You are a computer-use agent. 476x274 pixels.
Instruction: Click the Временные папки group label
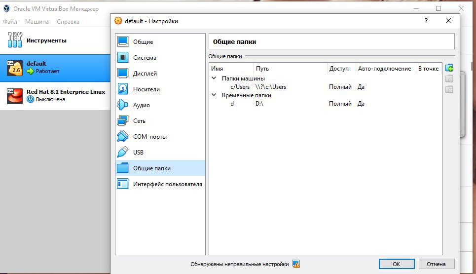coord(247,95)
